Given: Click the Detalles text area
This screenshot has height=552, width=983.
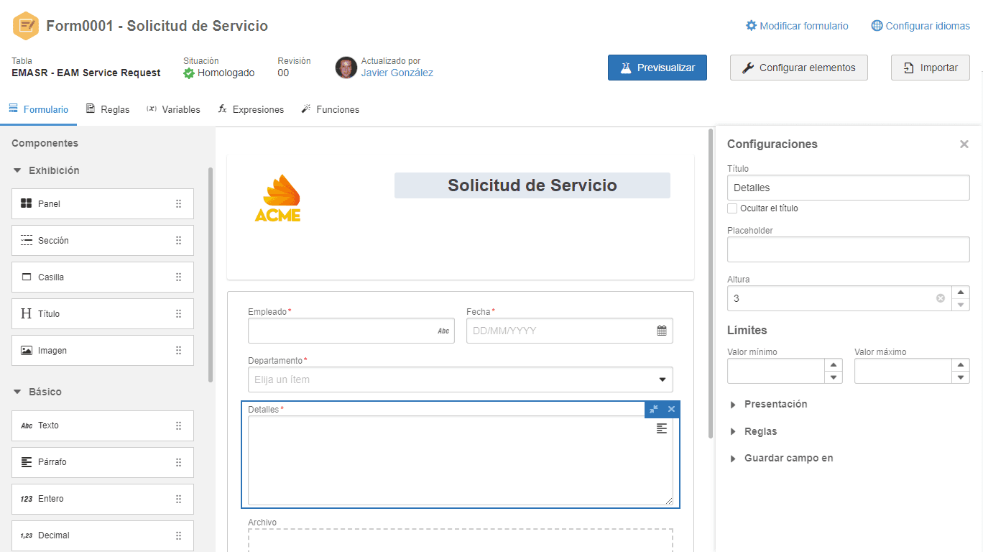Looking at the screenshot, I should pyautogui.click(x=461, y=461).
